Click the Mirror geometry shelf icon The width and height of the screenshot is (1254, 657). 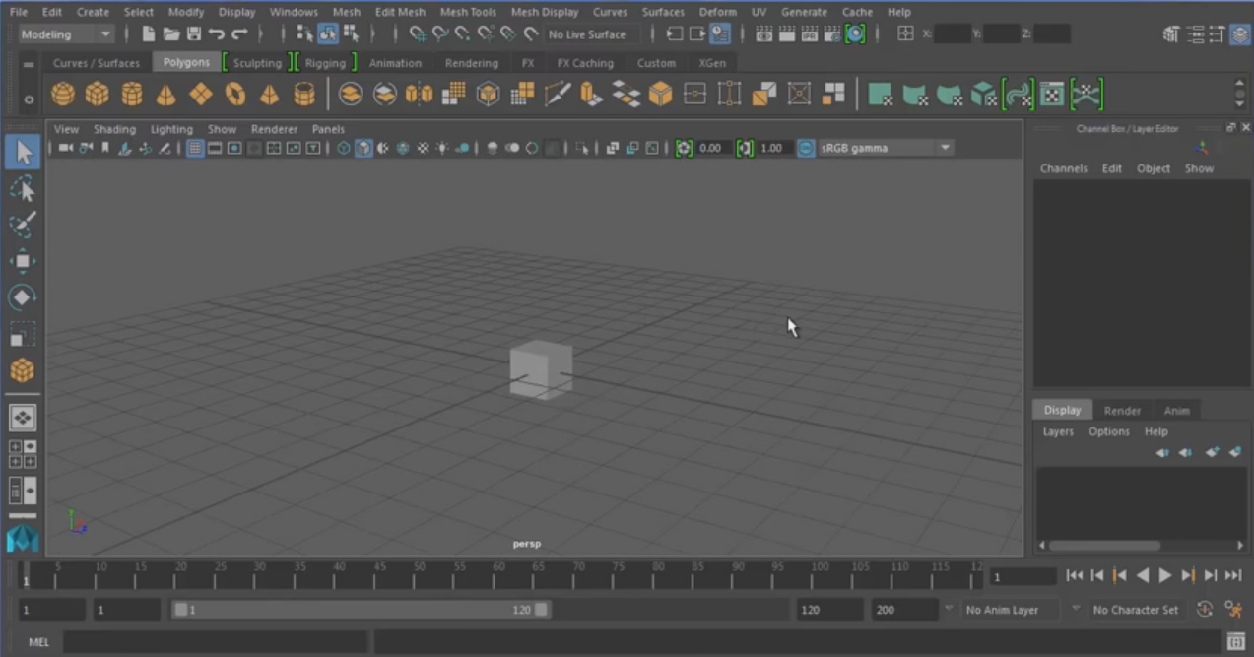click(419, 95)
